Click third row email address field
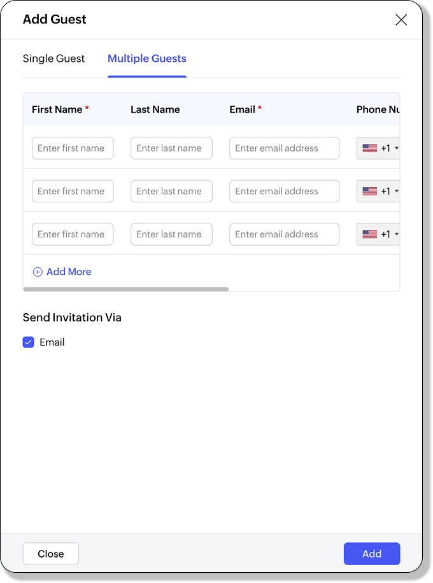 [284, 234]
